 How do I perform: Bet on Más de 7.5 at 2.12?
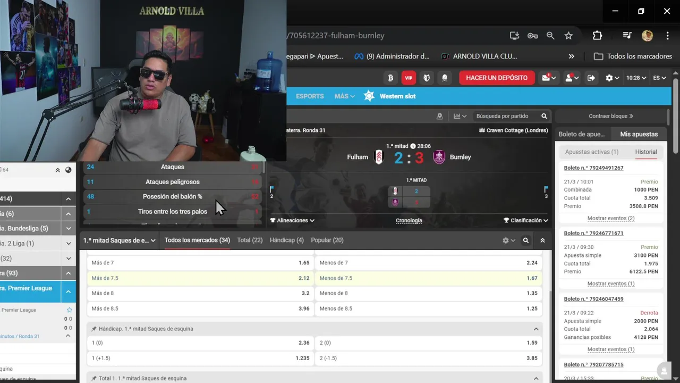tap(200, 278)
